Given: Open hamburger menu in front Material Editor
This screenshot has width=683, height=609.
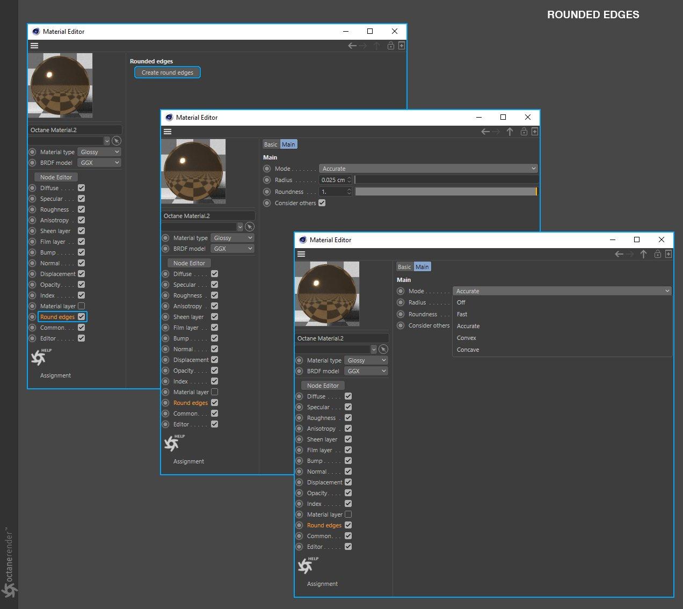Looking at the screenshot, I should (301, 254).
